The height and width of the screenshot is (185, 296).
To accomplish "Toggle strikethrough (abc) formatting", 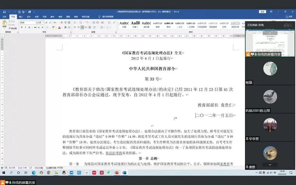I will 35,27.
